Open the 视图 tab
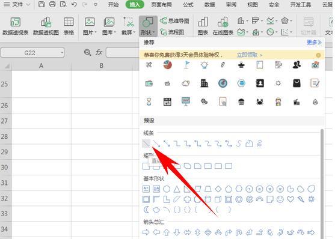 tap(253, 4)
